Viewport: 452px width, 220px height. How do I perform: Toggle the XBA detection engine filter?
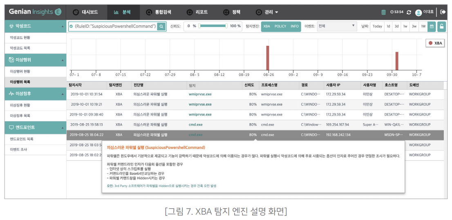[266, 27]
